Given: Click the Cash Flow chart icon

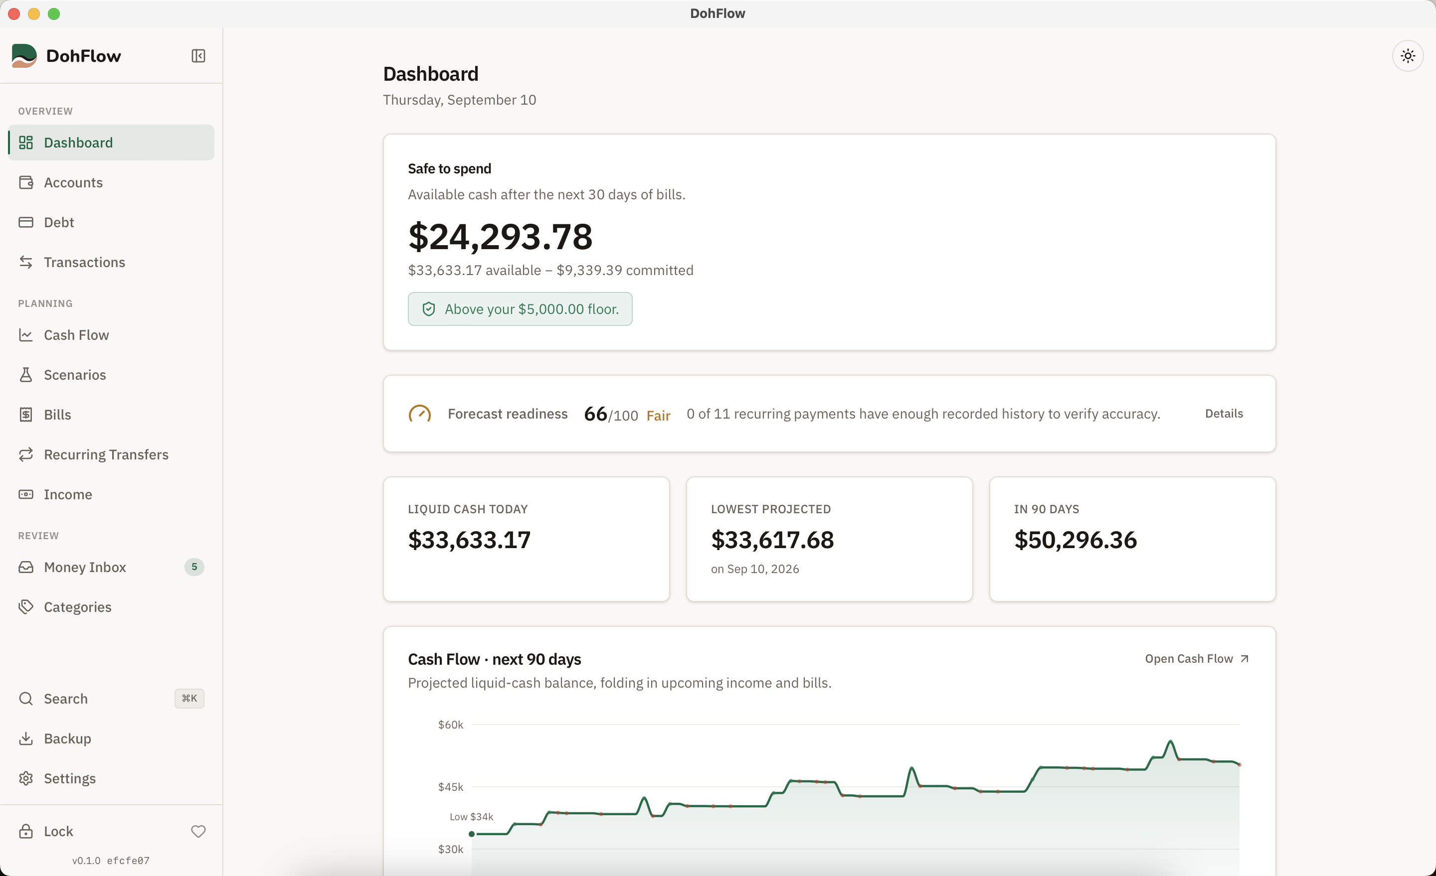Looking at the screenshot, I should 25,335.
